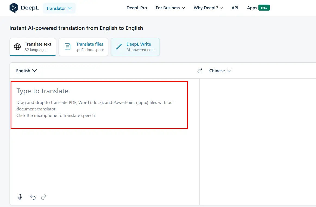
Task: Open the English source language dropdown
Action: tap(26, 71)
